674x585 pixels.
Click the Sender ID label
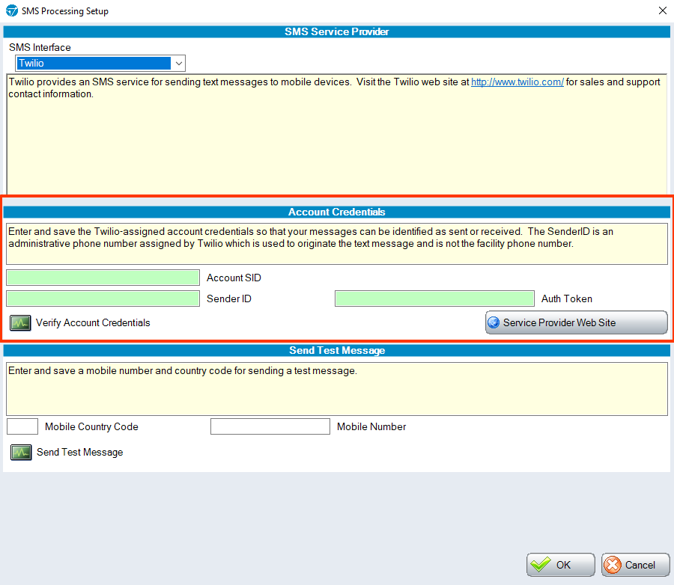coord(229,299)
